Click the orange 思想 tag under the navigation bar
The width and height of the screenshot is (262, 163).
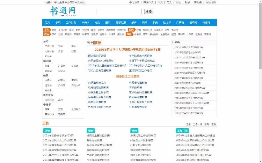[131, 30]
